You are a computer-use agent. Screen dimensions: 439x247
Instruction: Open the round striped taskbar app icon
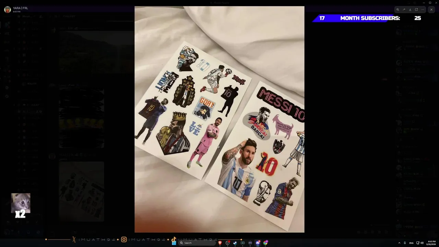(x=250, y=243)
